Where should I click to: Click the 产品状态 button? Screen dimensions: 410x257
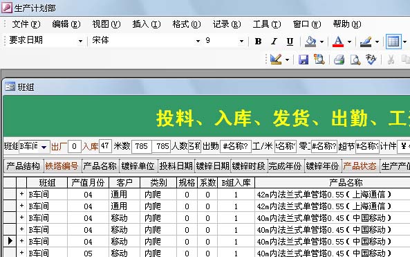pos(360,166)
